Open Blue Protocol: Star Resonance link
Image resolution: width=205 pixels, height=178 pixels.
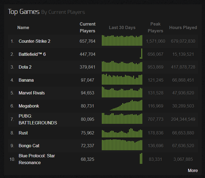click(37, 159)
